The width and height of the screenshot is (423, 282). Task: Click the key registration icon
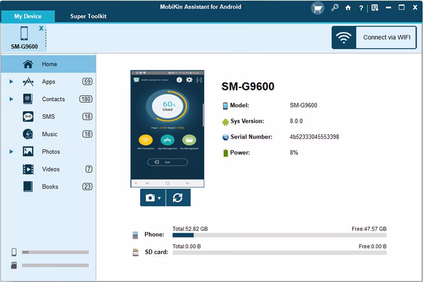coord(335,8)
